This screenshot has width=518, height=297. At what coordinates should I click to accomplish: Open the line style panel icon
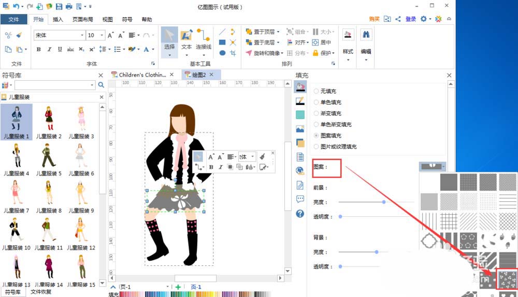pos(300,101)
